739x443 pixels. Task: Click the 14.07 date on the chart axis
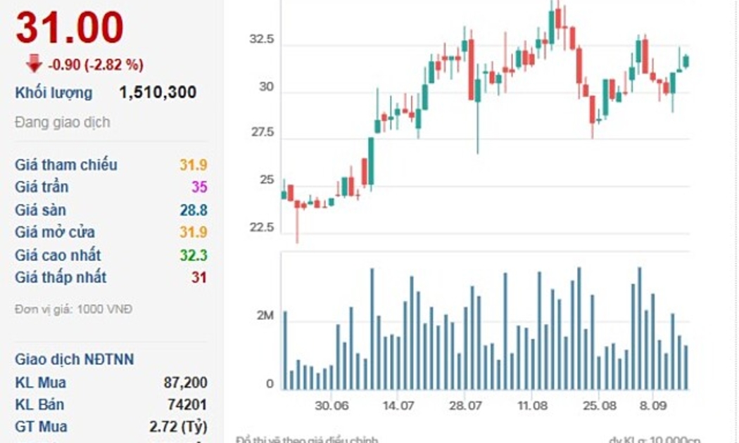click(x=398, y=406)
